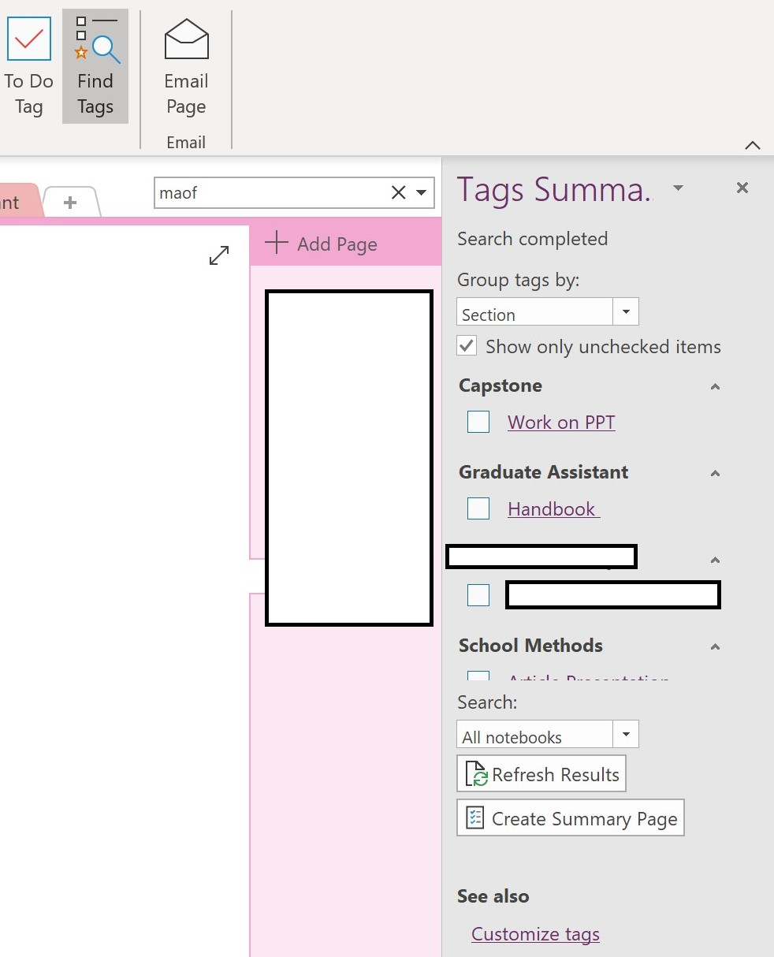Click inside the search field containing maof
The width and height of the screenshot is (774, 957).
click(x=268, y=192)
